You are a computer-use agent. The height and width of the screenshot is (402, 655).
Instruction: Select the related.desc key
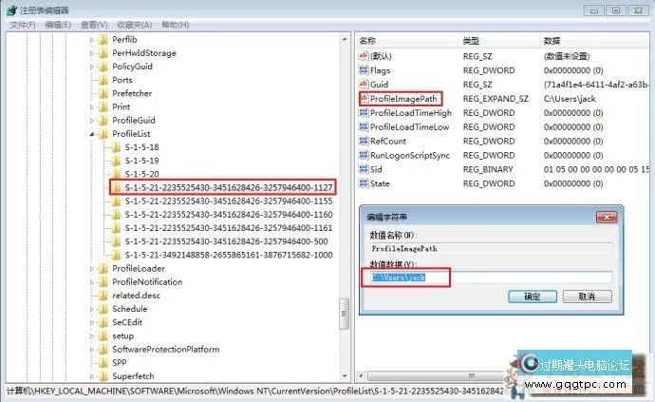[136, 296]
